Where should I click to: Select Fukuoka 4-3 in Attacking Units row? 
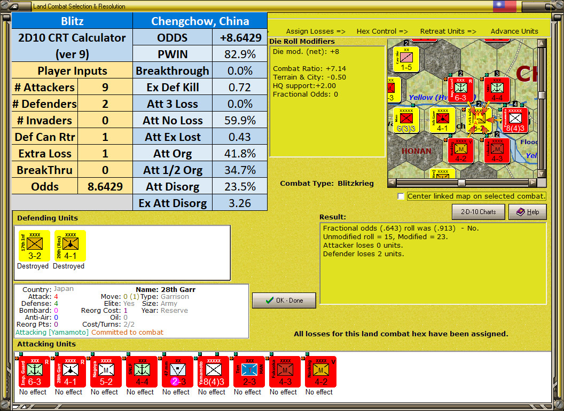coord(285,372)
